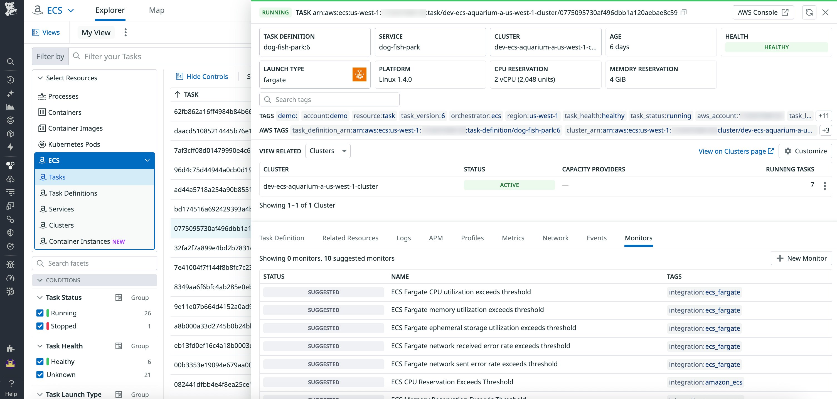Open the shield security sidebar icon
Viewport: 837px width, 399px height.
(x=11, y=232)
